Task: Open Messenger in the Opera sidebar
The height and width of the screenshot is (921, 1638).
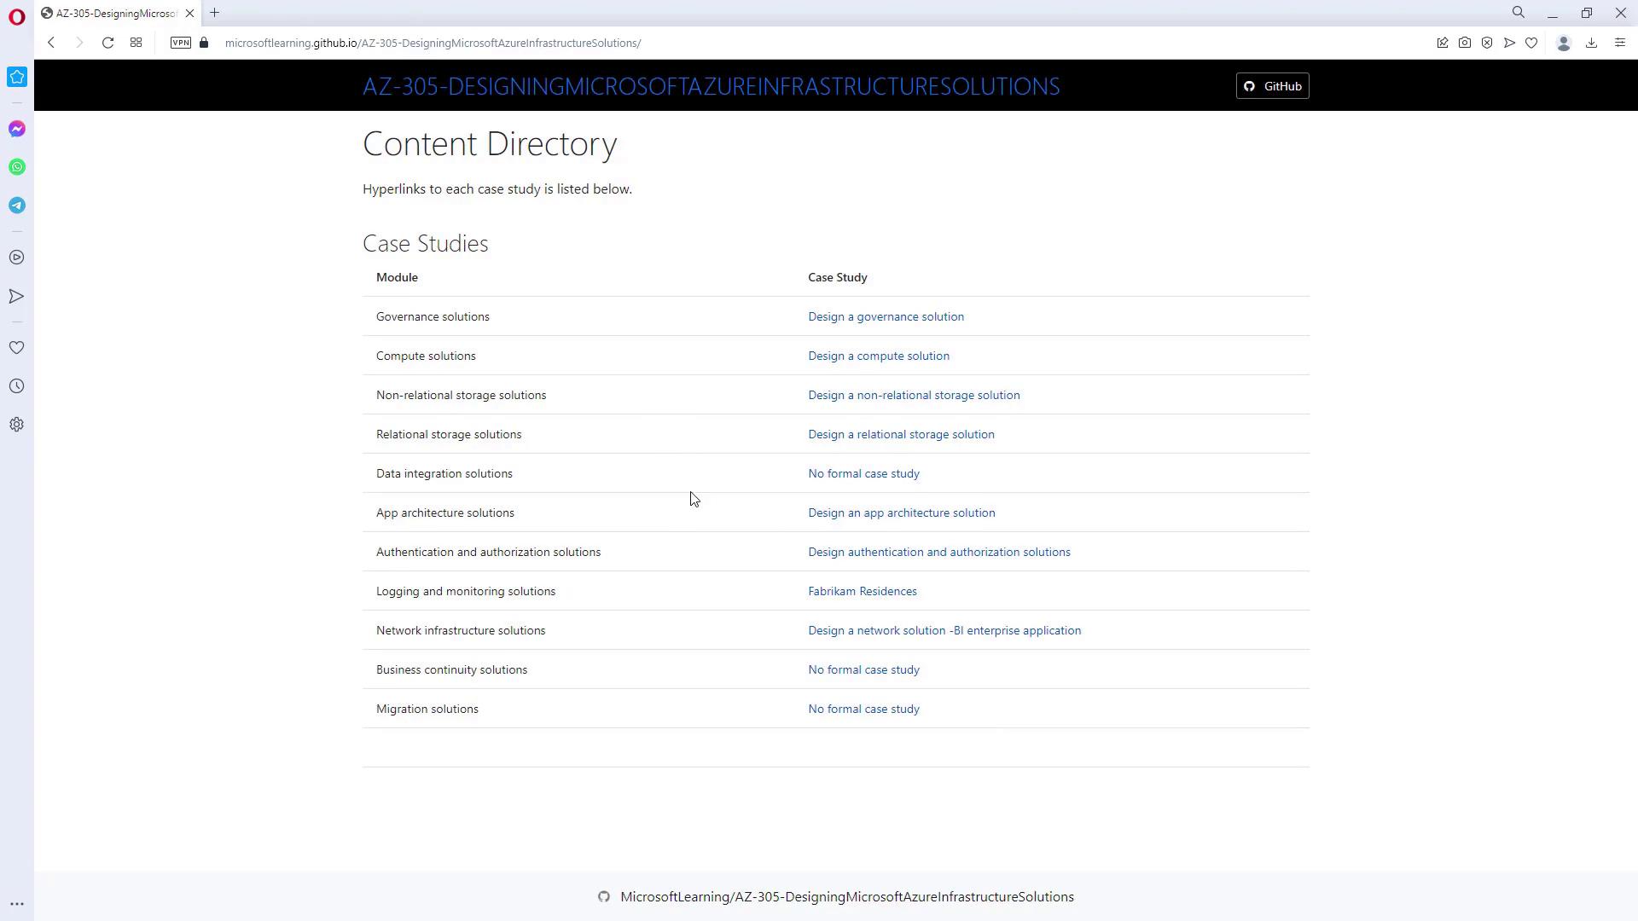Action: click(x=17, y=129)
